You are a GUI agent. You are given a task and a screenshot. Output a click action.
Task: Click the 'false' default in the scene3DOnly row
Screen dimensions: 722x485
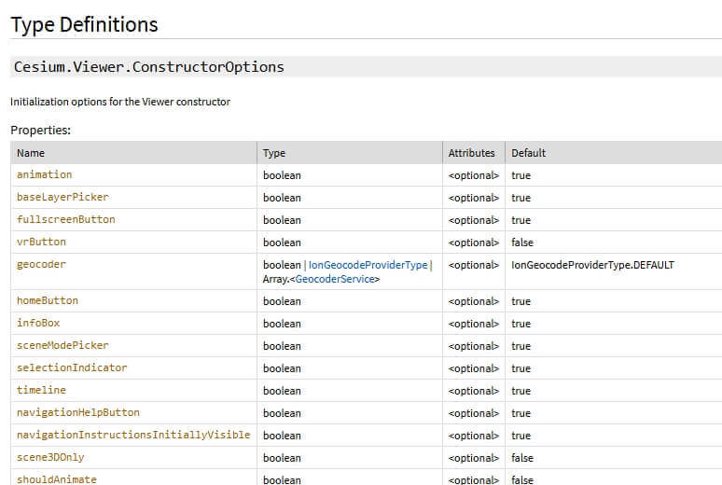pos(522,458)
